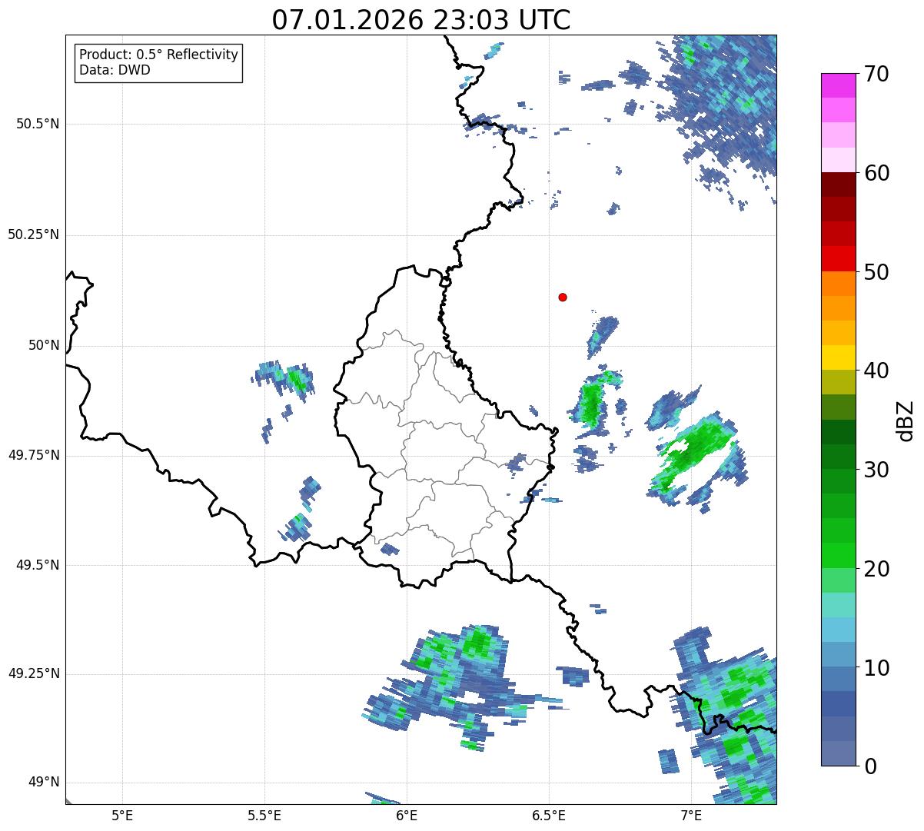Click the 'dBZ' colorbar label

pyautogui.click(x=906, y=420)
